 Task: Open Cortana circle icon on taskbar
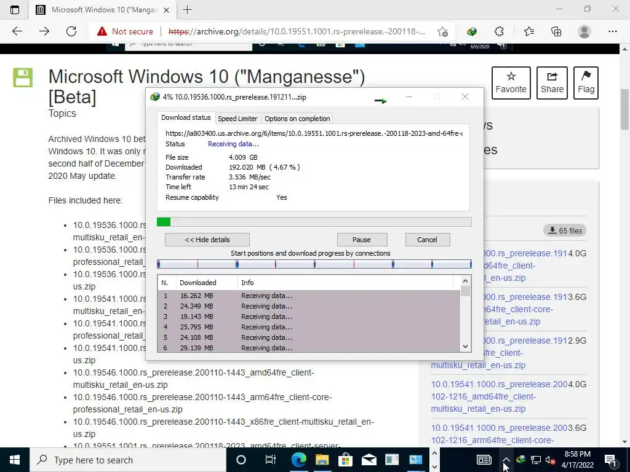point(241,460)
